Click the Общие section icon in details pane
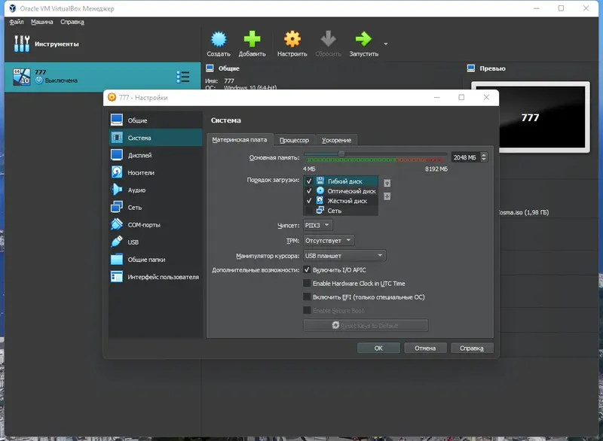Image resolution: width=603 pixels, height=441 pixels. [x=210, y=68]
